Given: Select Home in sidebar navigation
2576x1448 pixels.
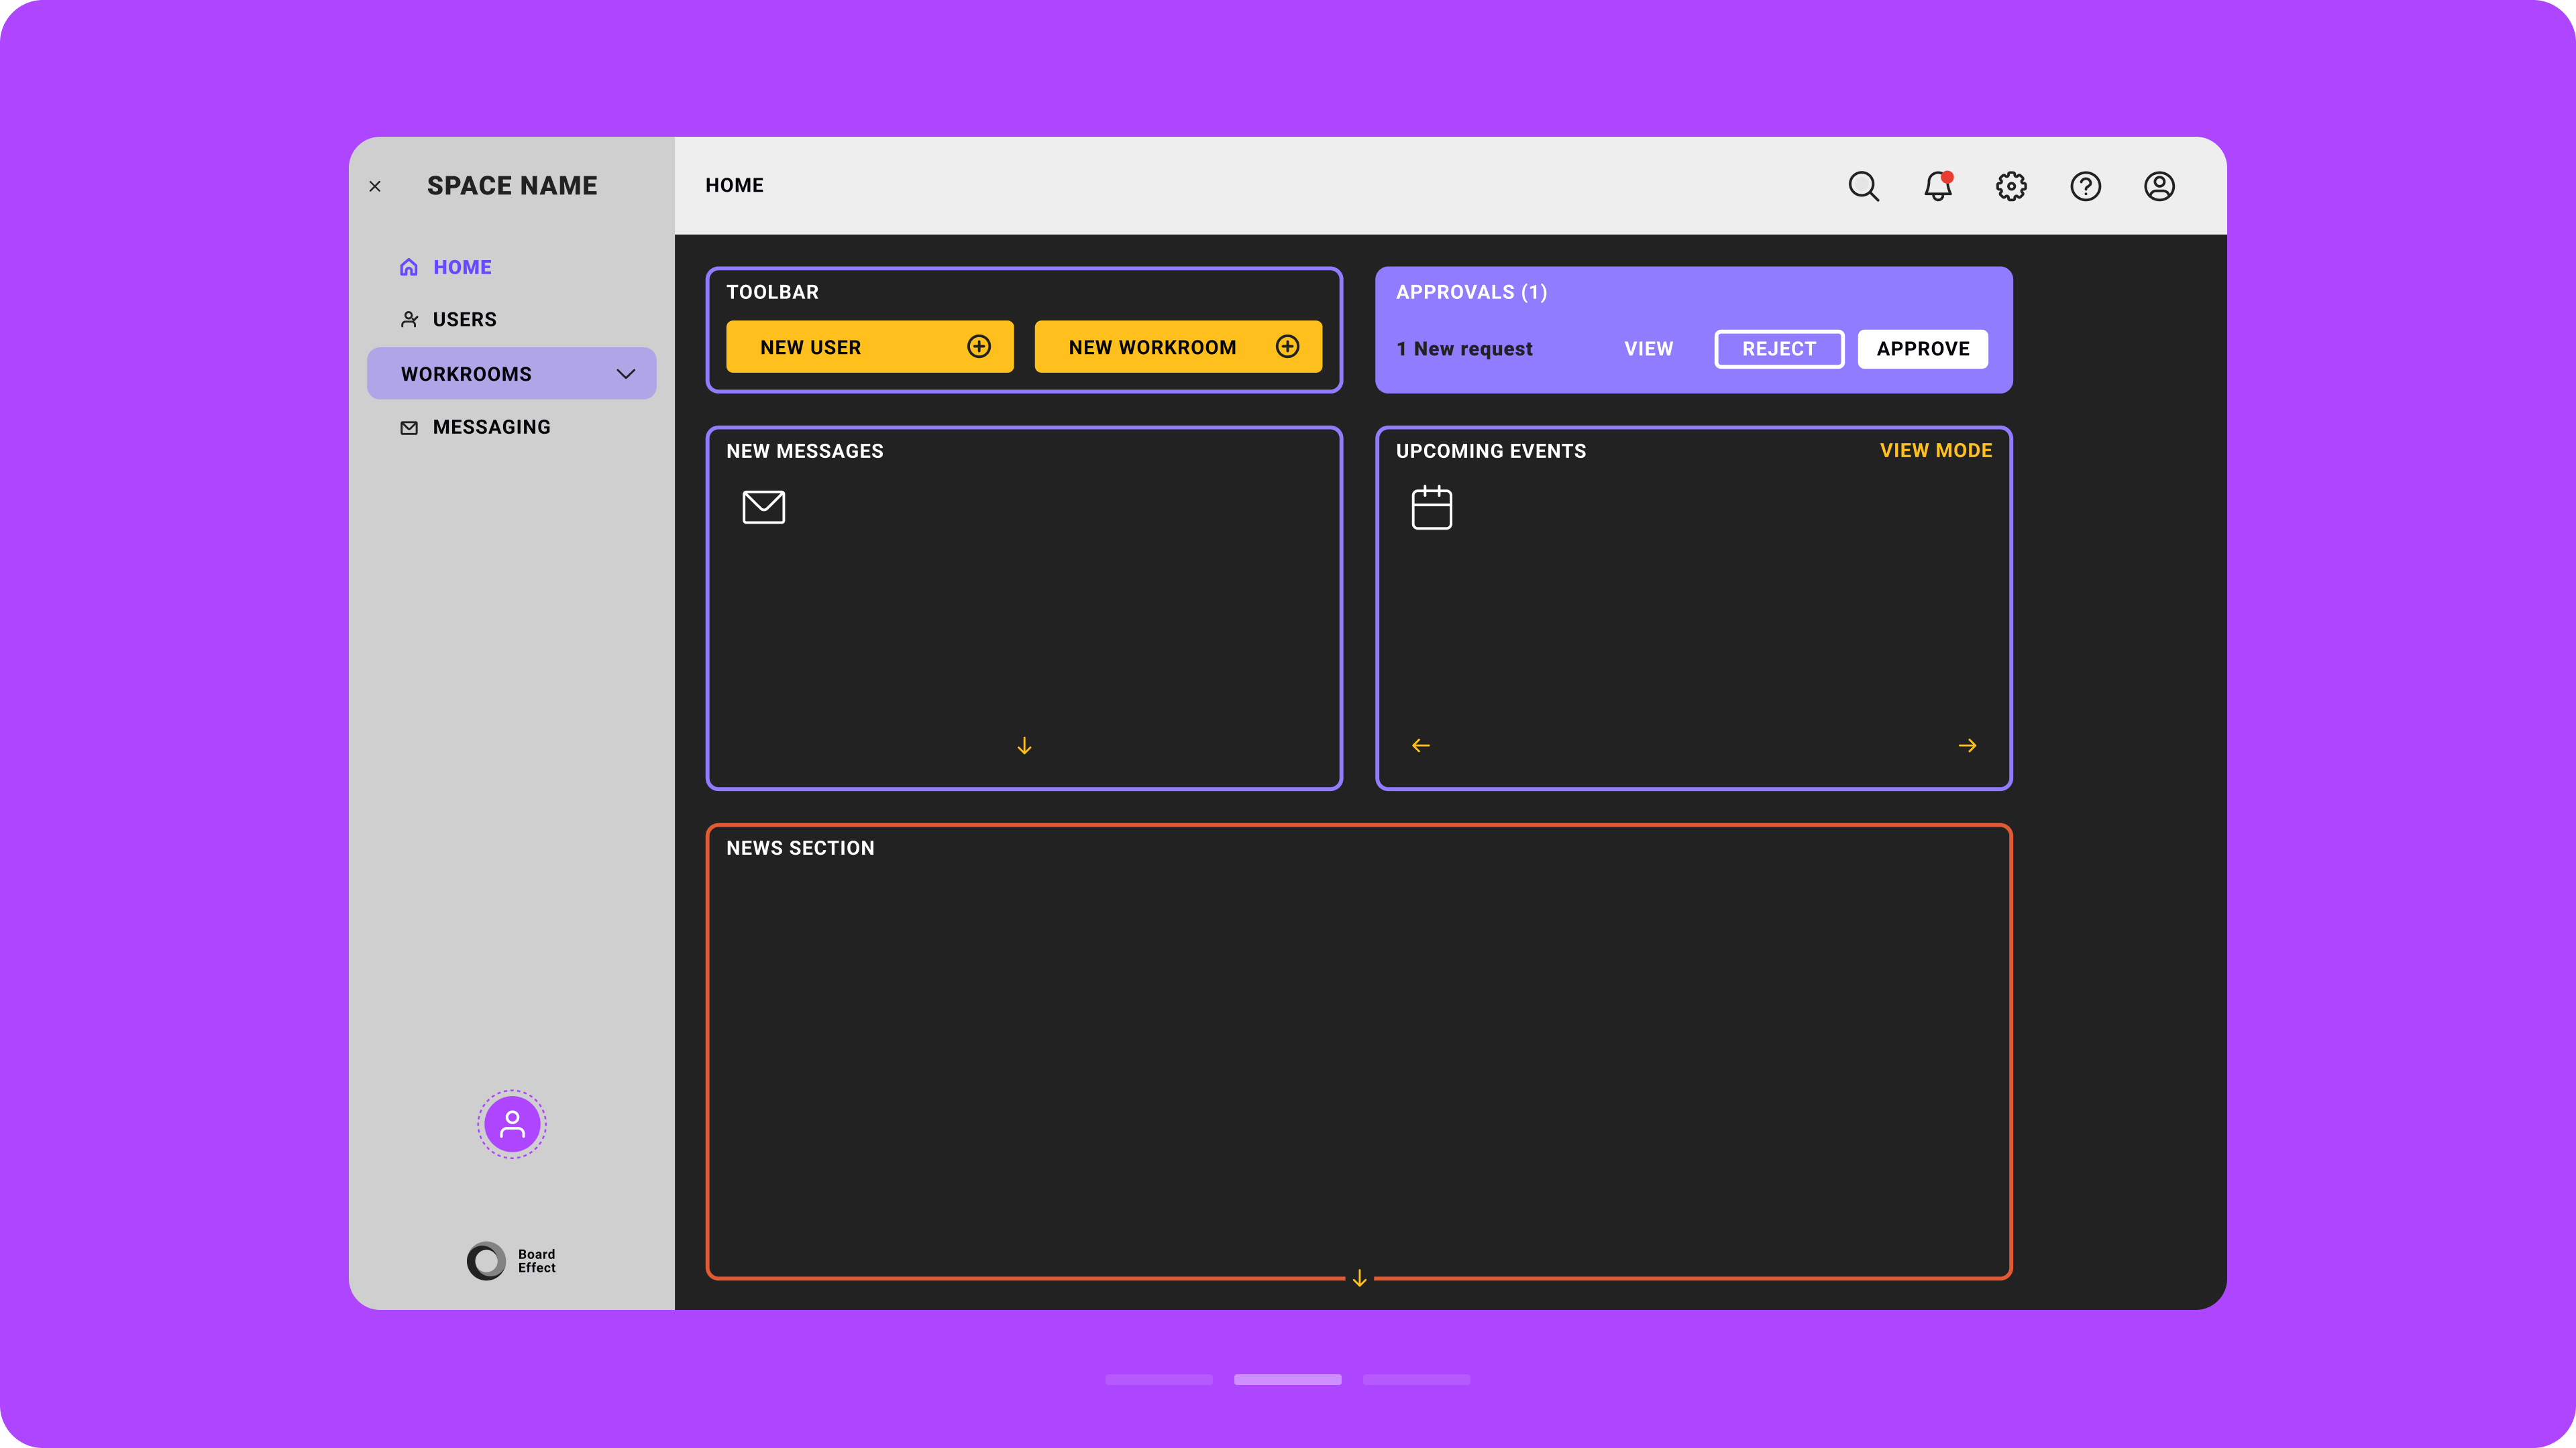Looking at the screenshot, I should click(x=461, y=267).
